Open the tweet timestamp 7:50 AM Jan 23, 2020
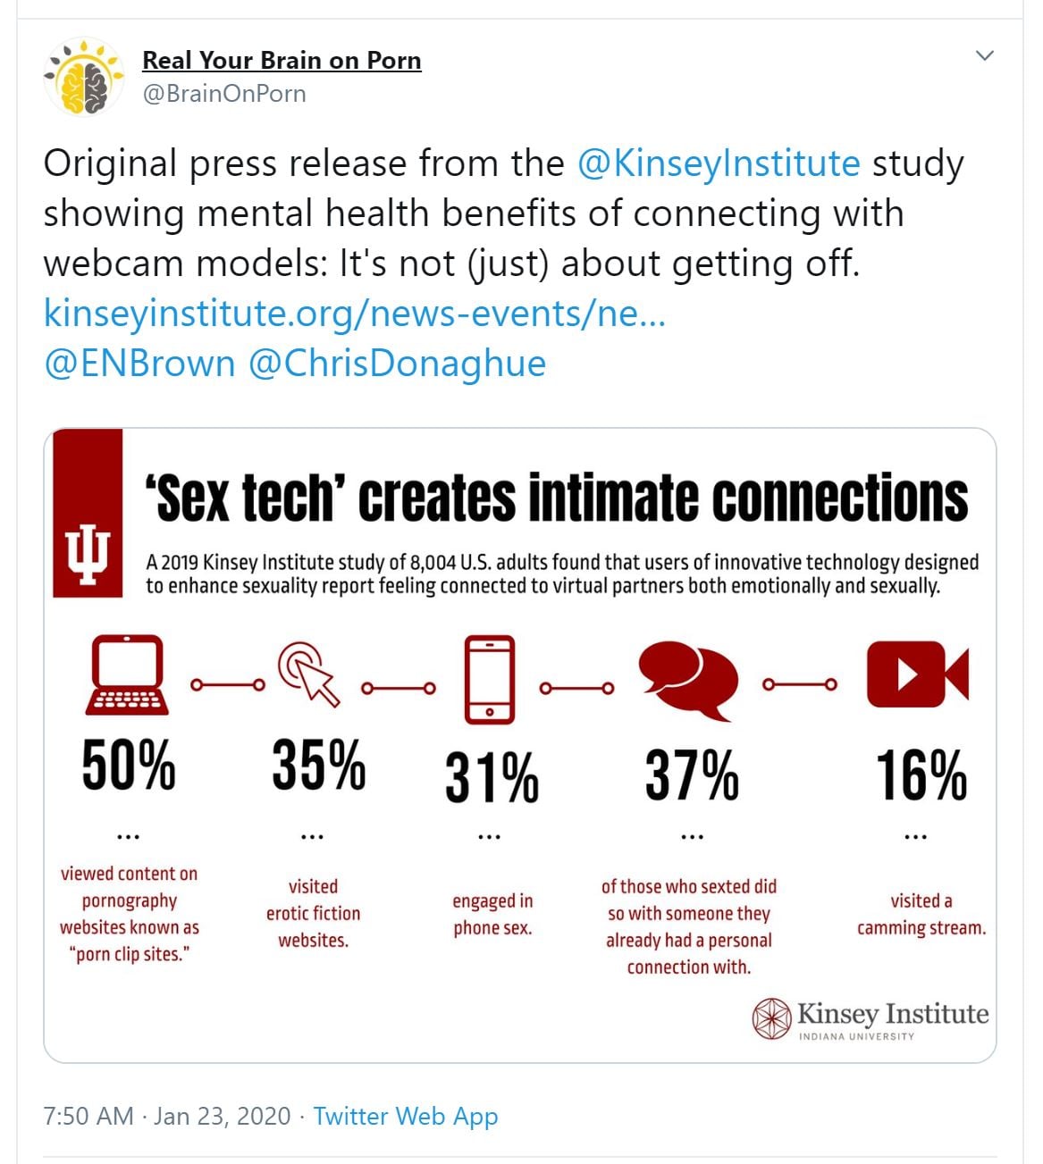This screenshot has width=1043, height=1164. 167,1117
